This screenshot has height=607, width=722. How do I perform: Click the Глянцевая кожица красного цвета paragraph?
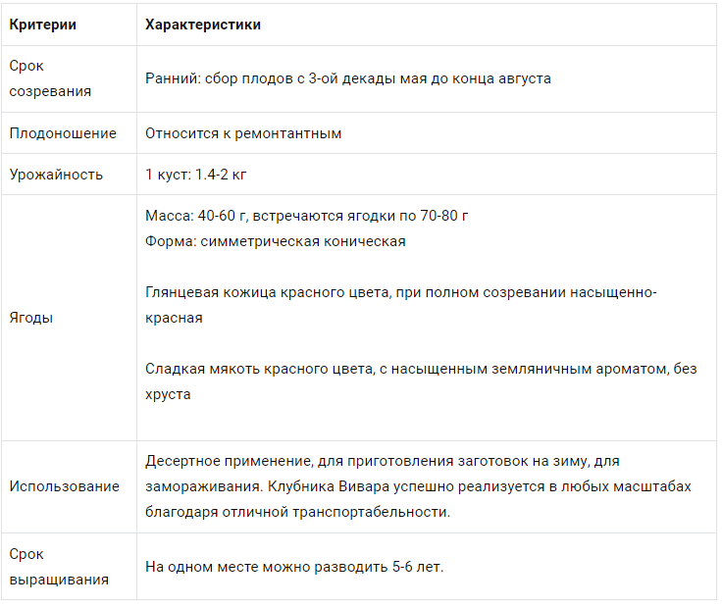(401, 305)
